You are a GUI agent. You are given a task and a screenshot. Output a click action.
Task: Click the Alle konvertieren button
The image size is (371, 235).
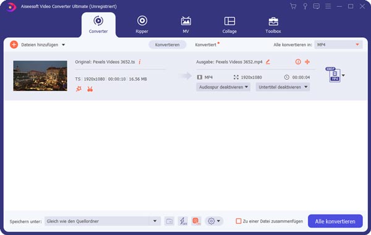coord(335,221)
